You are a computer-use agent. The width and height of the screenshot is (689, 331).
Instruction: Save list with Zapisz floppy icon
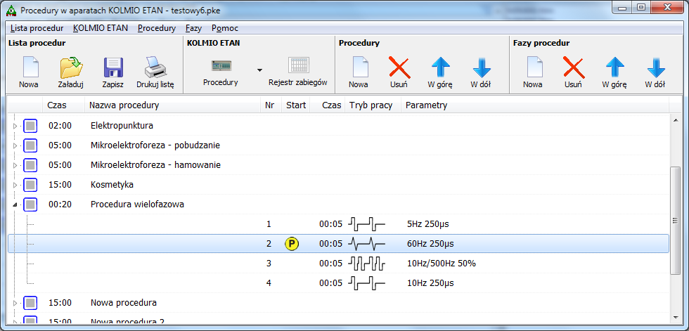113,67
